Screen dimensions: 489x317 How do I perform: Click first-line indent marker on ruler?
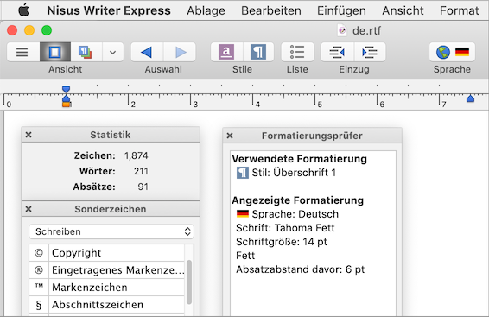click(66, 90)
